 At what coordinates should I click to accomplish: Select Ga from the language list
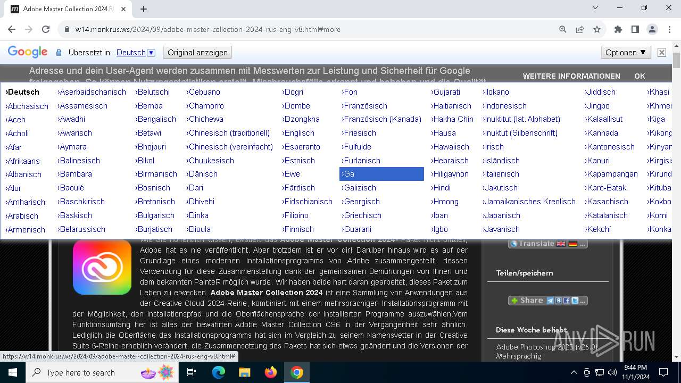point(381,174)
